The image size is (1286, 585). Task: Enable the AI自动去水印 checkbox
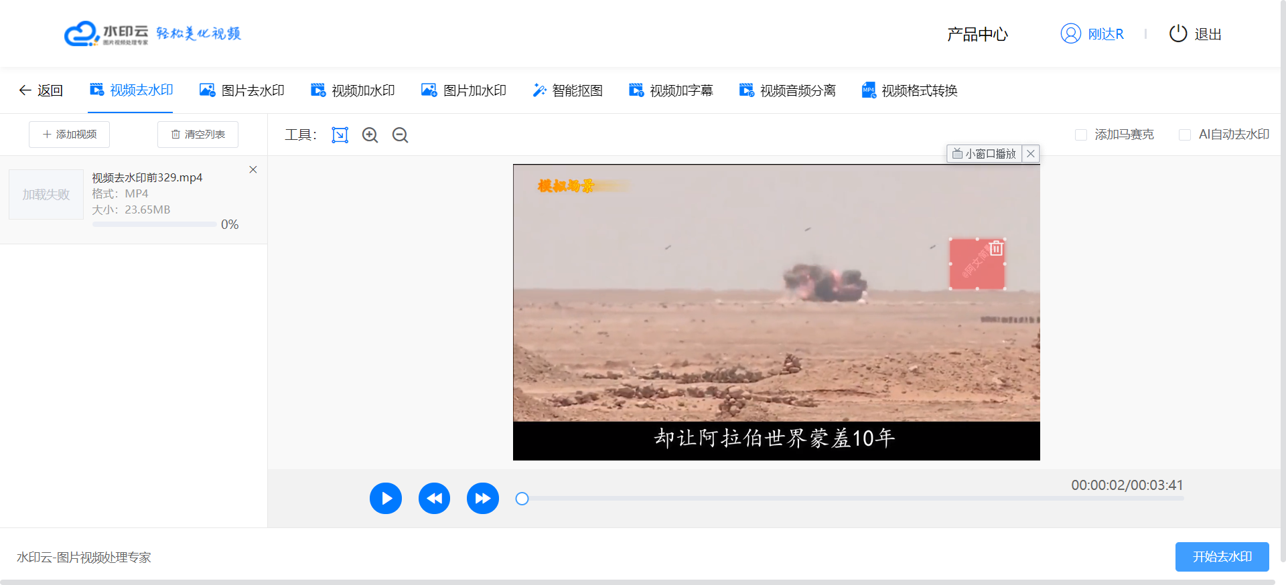[1185, 135]
